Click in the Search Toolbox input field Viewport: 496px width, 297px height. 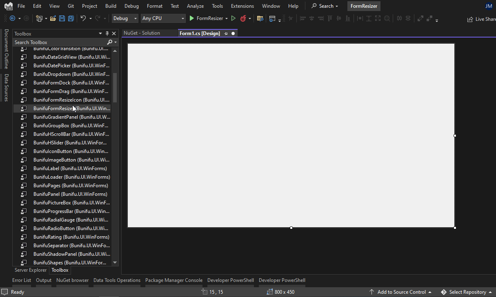[x=59, y=42]
